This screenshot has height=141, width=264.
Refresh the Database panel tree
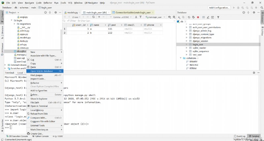pyautogui.click(x=189, y=17)
